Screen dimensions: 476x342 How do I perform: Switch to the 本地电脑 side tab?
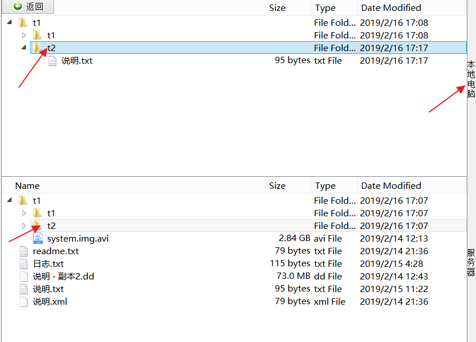pyautogui.click(x=471, y=79)
